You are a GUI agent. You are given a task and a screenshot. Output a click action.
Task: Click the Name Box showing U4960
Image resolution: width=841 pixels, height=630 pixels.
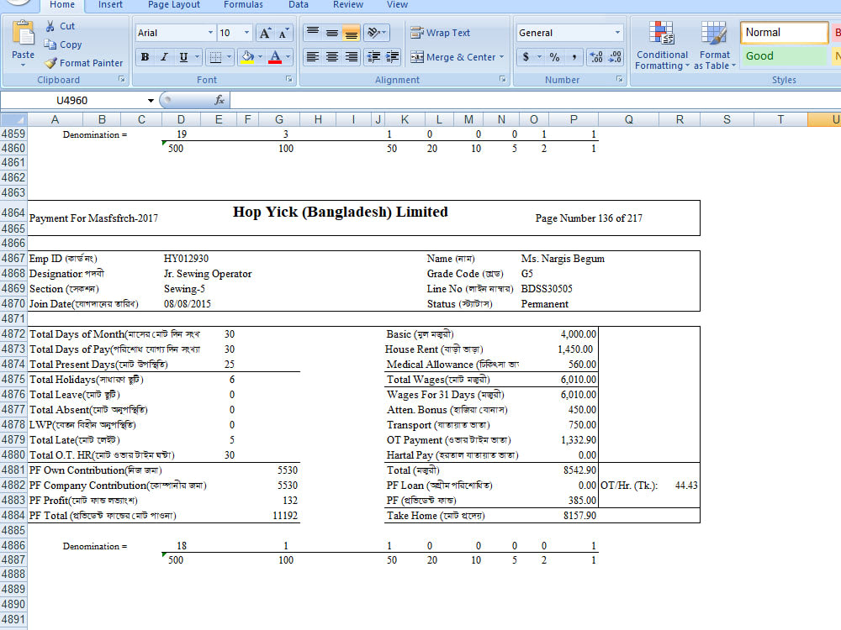(71, 101)
